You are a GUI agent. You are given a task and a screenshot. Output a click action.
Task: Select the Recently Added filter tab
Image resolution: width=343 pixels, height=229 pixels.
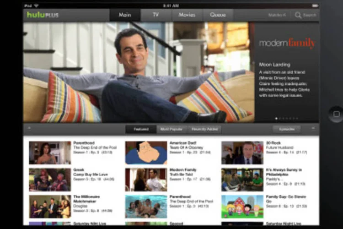point(204,129)
